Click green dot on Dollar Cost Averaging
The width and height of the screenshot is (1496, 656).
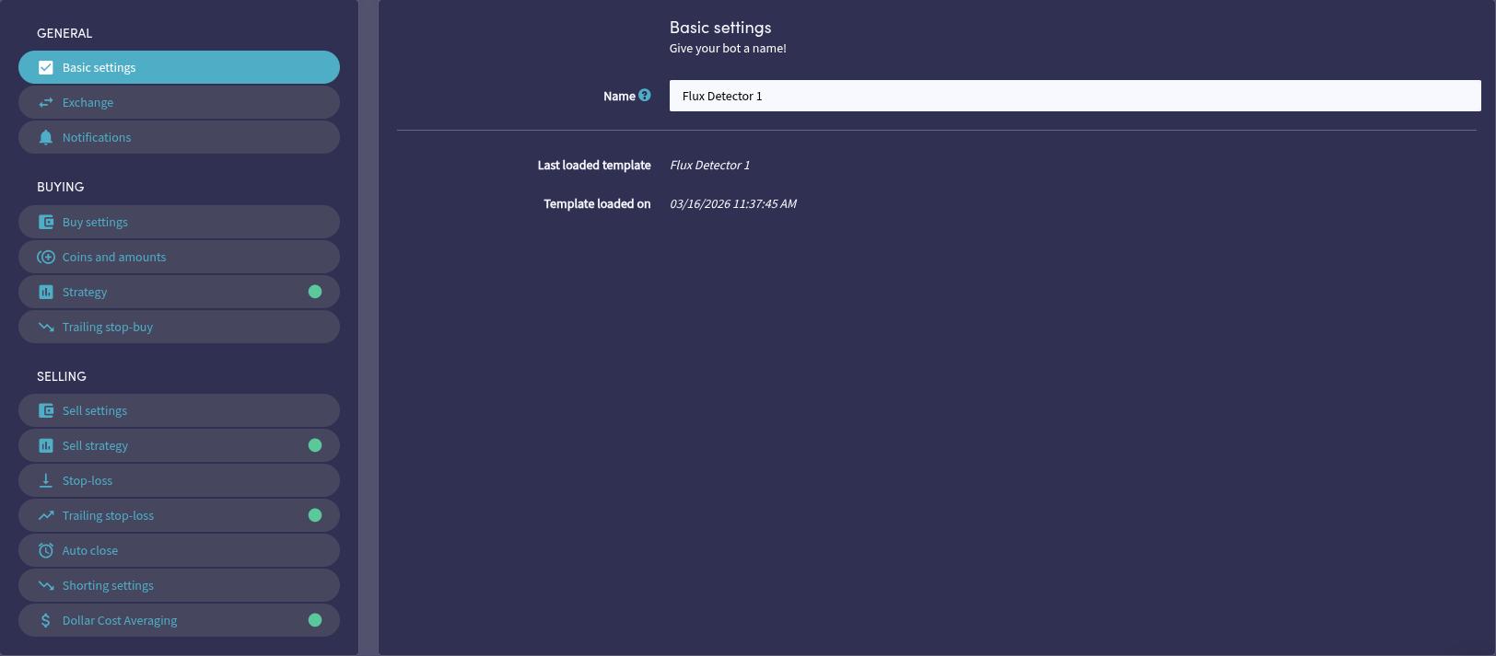click(x=315, y=620)
